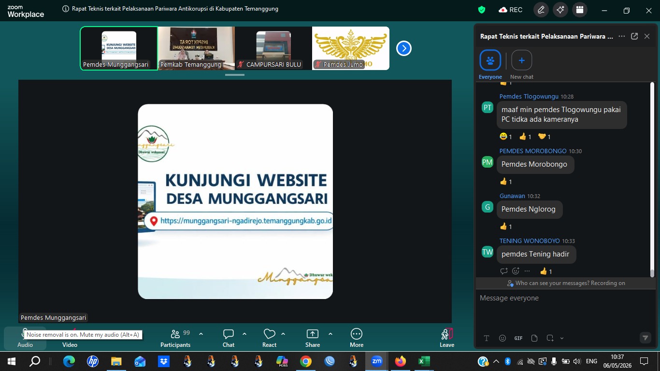Expand the Chat options chevron
This screenshot has height=371, width=660.
click(x=244, y=334)
